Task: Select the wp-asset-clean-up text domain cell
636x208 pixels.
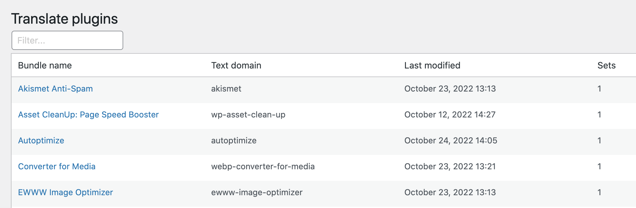Action: tap(248, 115)
